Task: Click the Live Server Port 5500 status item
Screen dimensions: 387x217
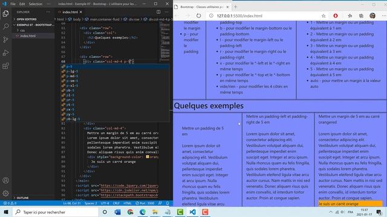Action: (x=145, y=203)
